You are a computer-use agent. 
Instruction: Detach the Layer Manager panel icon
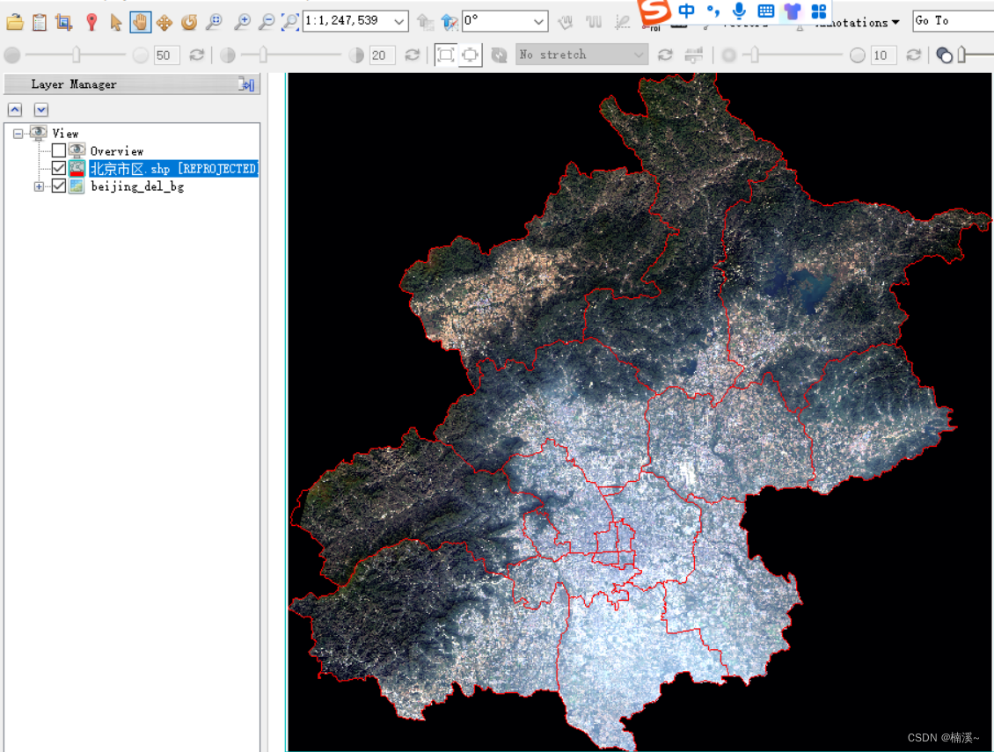[x=246, y=84]
